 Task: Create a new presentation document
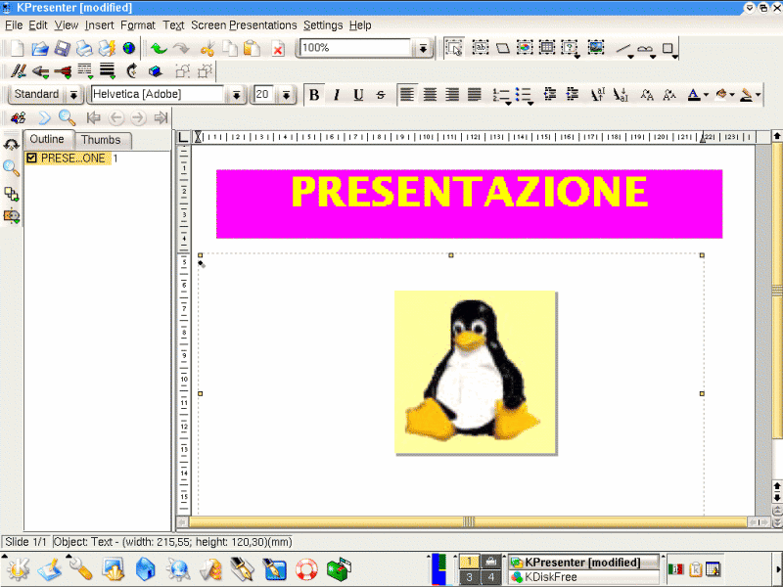17,48
